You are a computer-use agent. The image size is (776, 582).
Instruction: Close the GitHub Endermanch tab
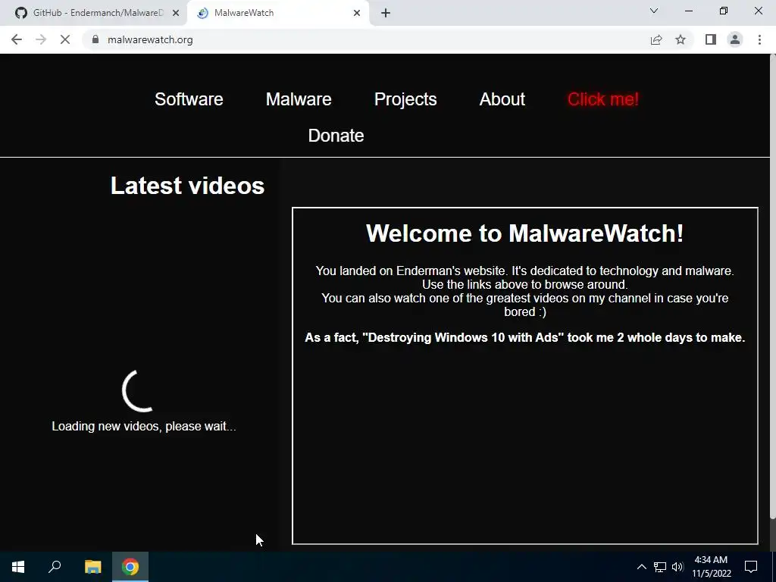[176, 13]
